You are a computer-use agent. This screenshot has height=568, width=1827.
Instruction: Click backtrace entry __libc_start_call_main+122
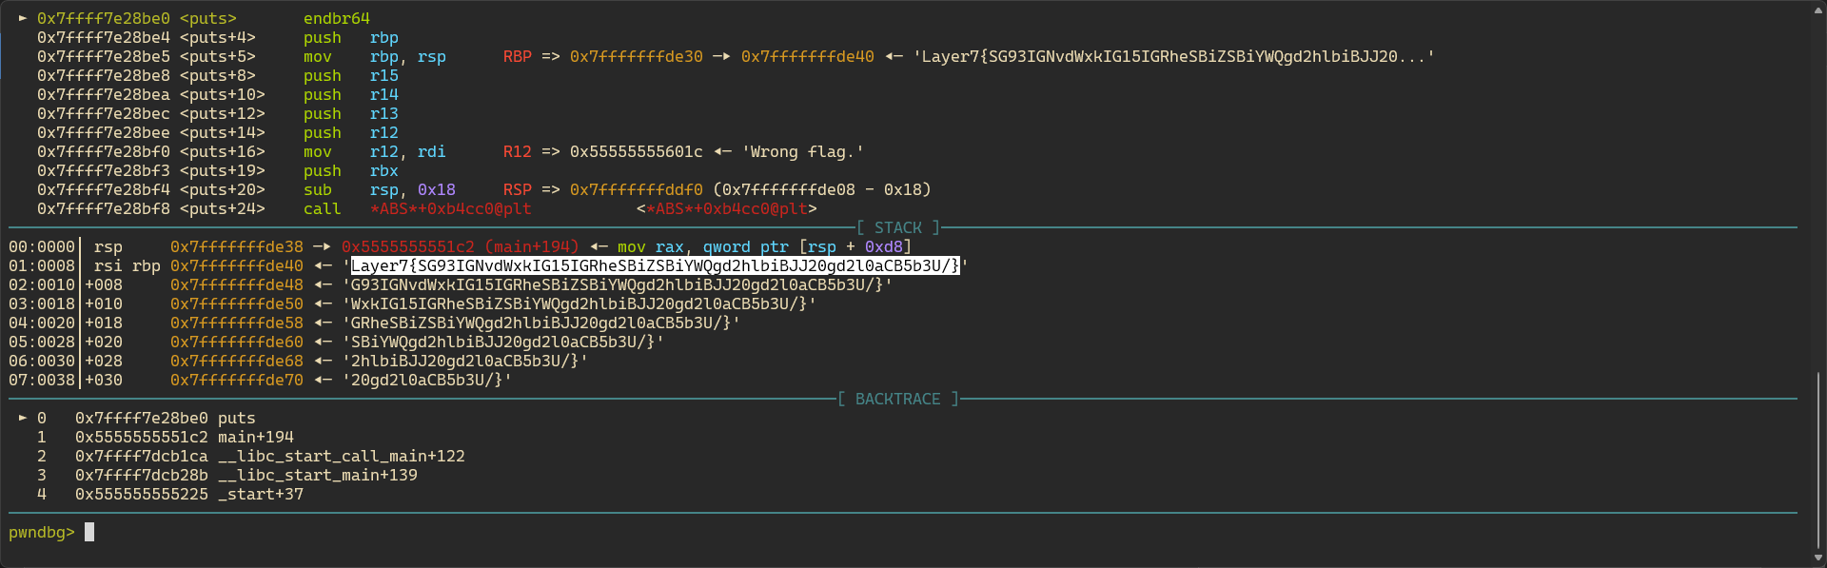click(x=342, y=456)
